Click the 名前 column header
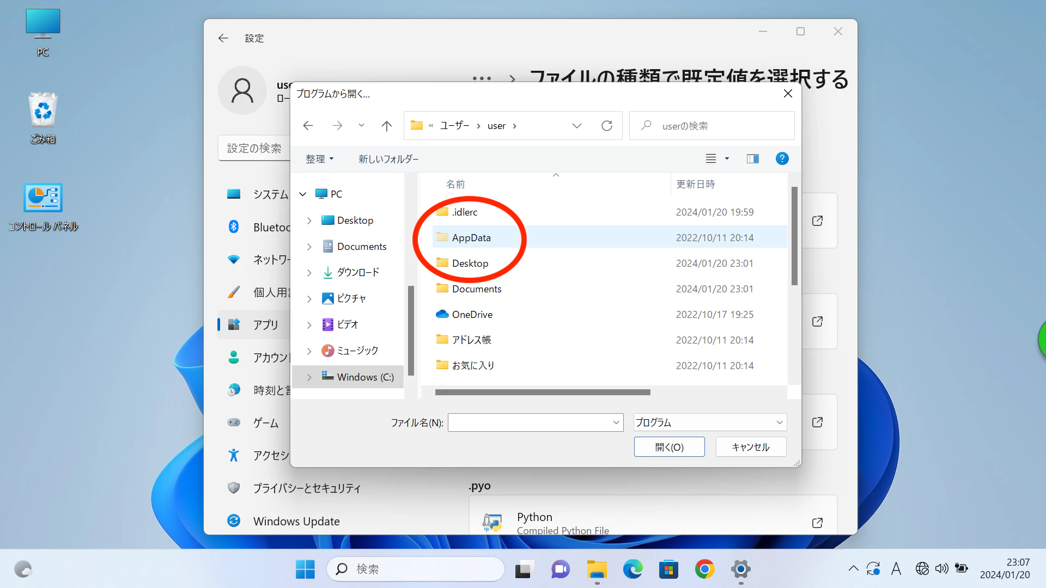The width and height of the screenshot is (1046, 588). [x=455, y=184]
